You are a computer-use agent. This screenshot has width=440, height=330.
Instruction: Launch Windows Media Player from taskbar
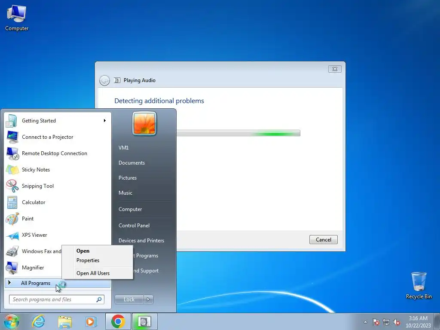[91, 321]
